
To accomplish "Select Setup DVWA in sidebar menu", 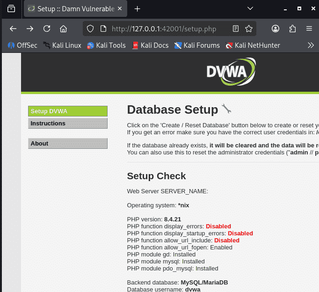I will pos(68,111).
